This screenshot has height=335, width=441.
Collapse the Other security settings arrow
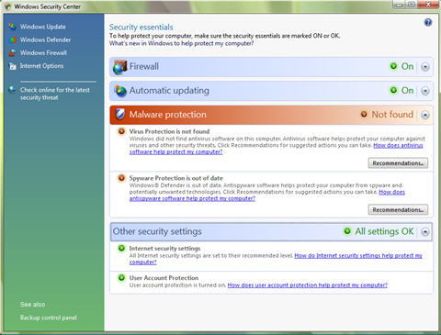[425, 232]
